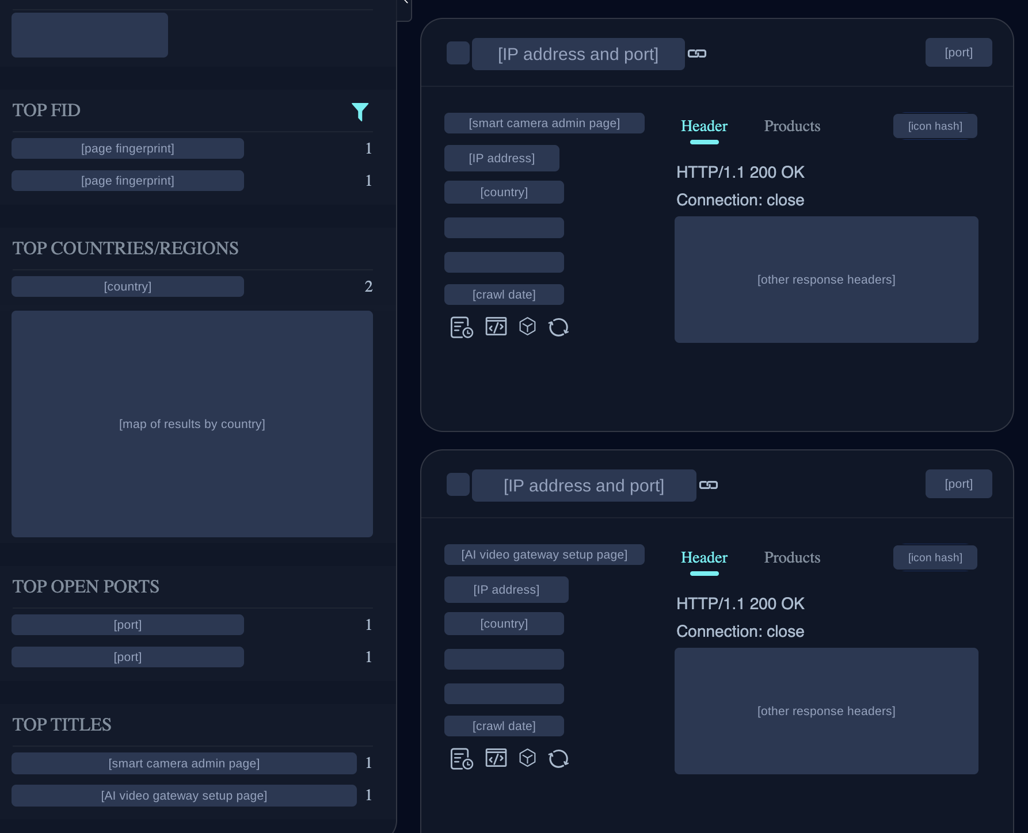The image size is (1028, 833).
Task: Click the favicon box before first IP address
Action: pos(458,53)
